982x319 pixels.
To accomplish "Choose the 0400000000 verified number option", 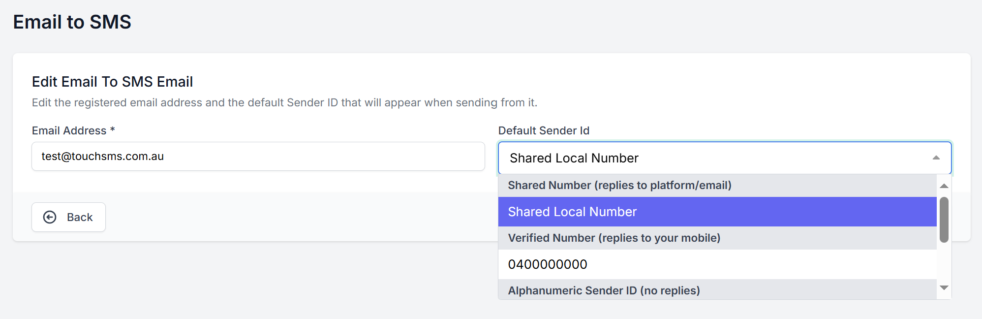I will click(x=548, y=264).
